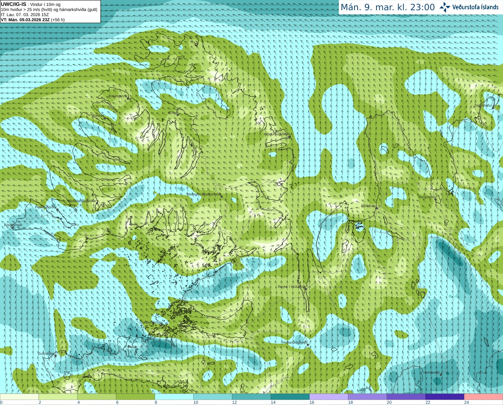Select the 12–14 m/s legend swatch

pyautogui.click(x=251, y=397)
